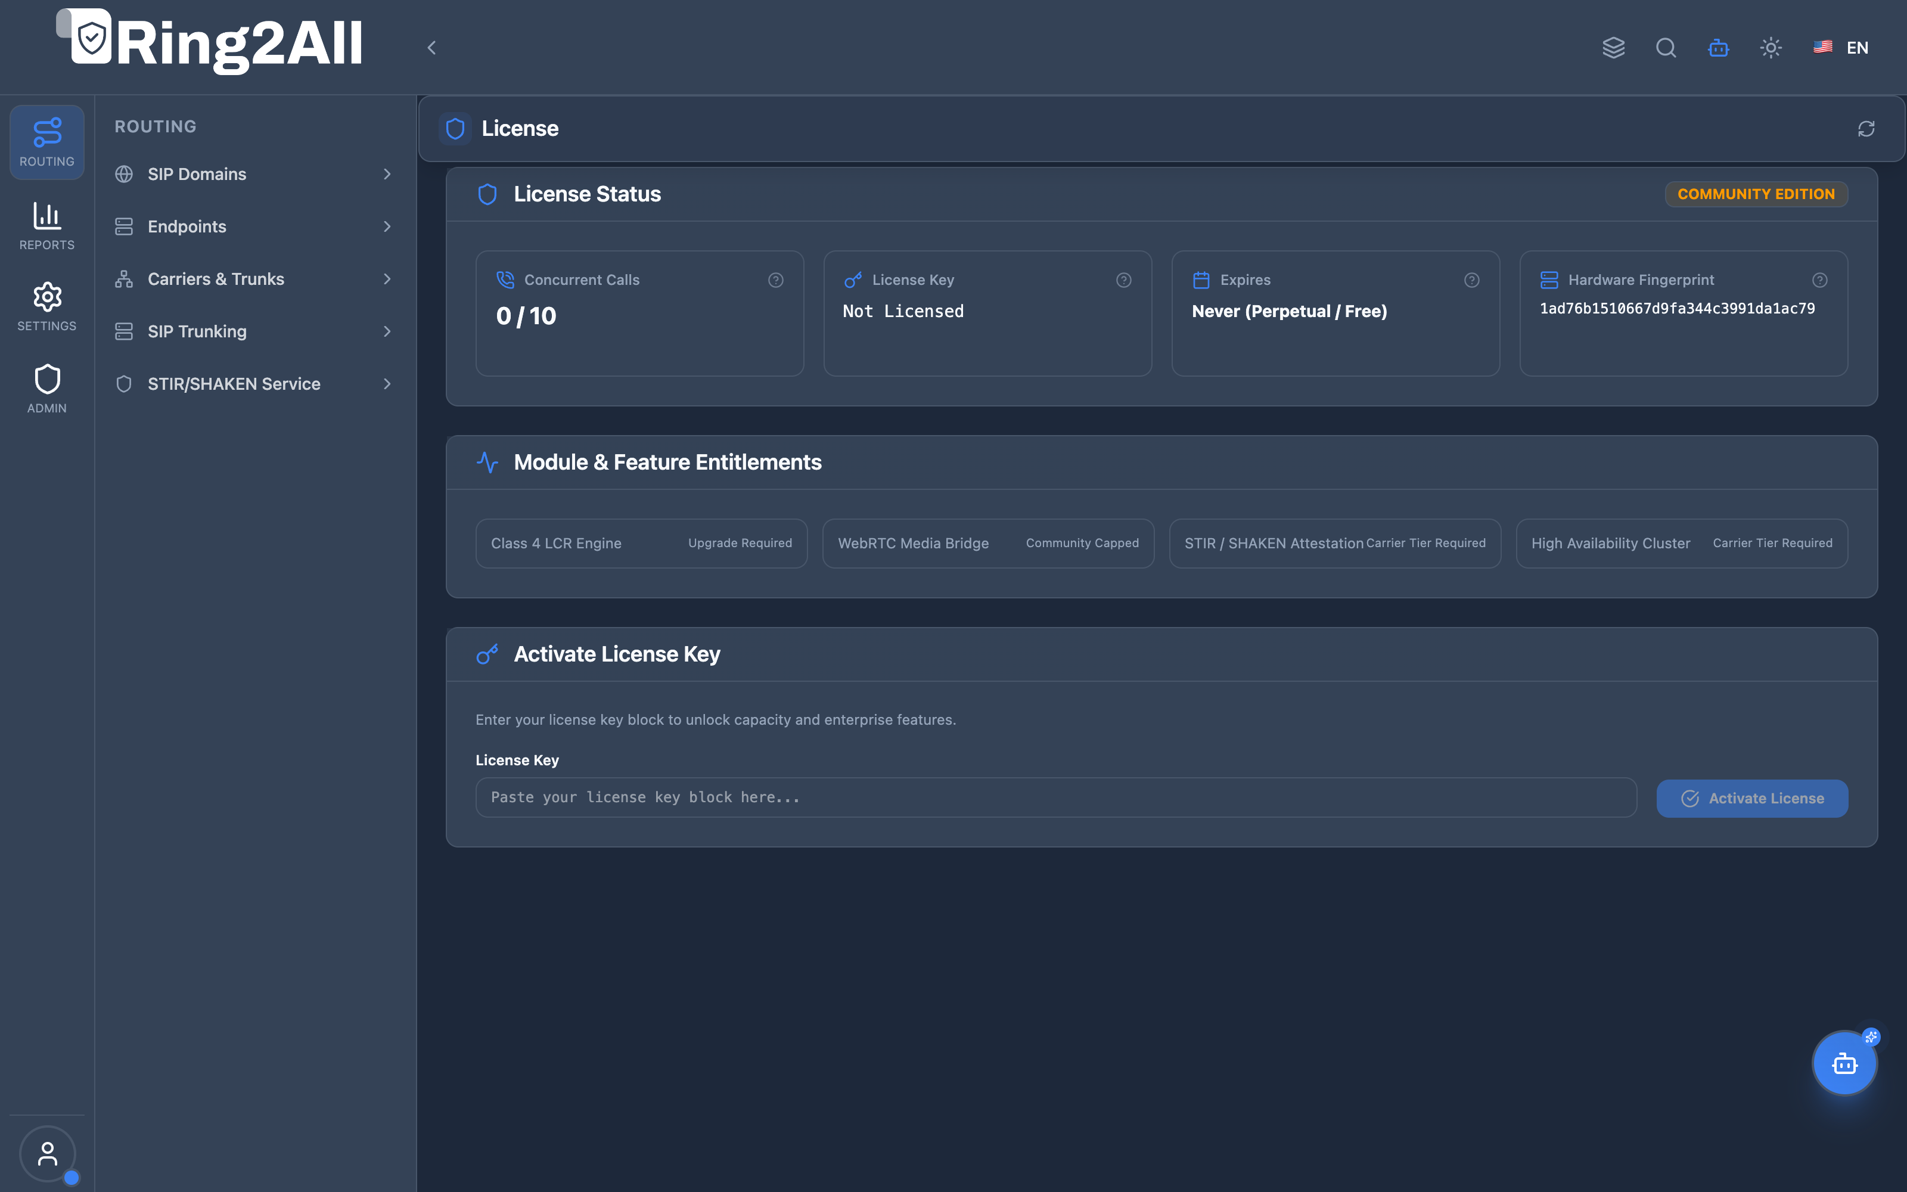This screenshot has width=1907, height=1192.
Task: Change language with EN flag selector
Action: (1840, 47)
